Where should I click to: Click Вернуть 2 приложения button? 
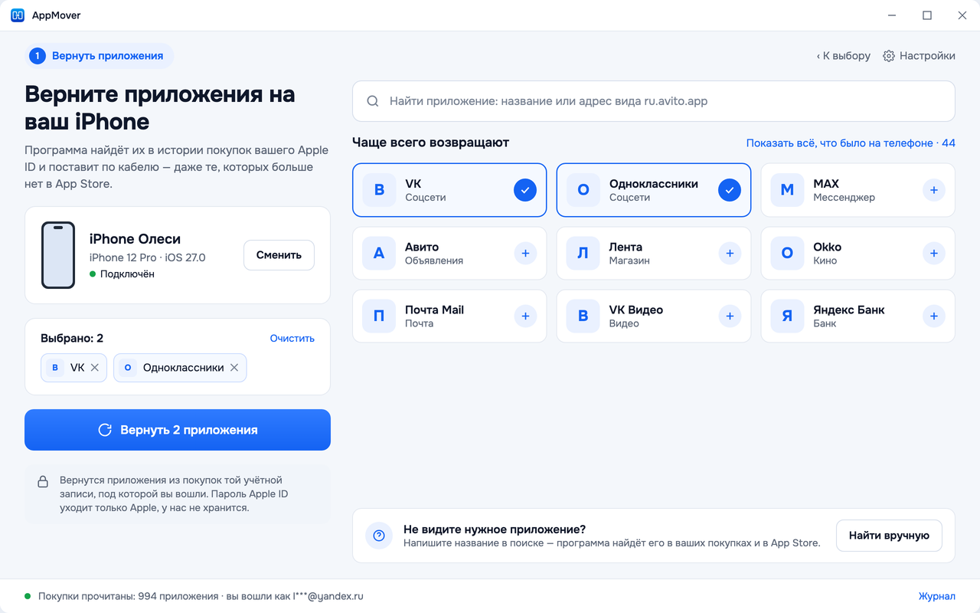pyautogui.click(x=178, y=430)
